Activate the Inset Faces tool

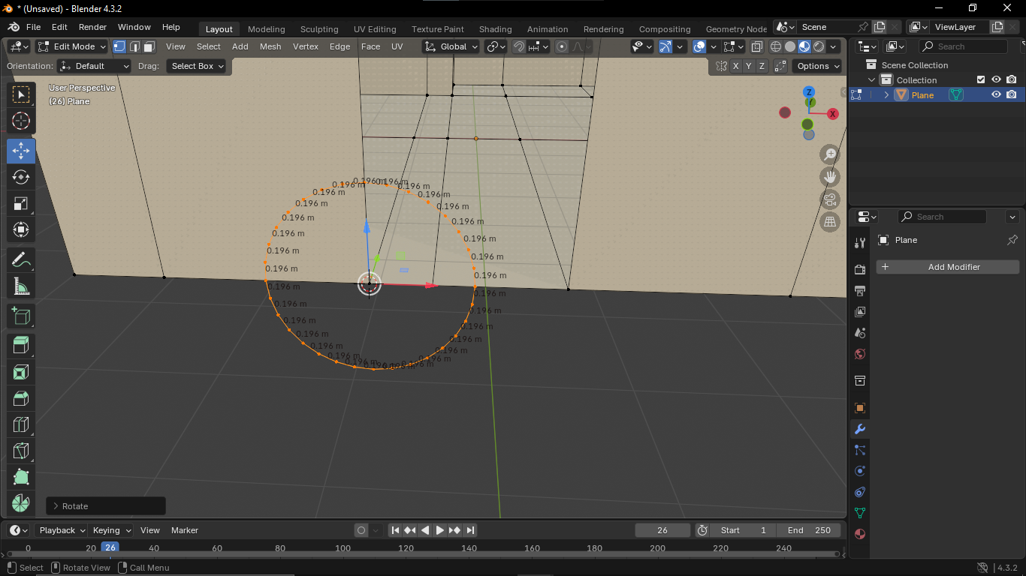click(x=21, y=372)
